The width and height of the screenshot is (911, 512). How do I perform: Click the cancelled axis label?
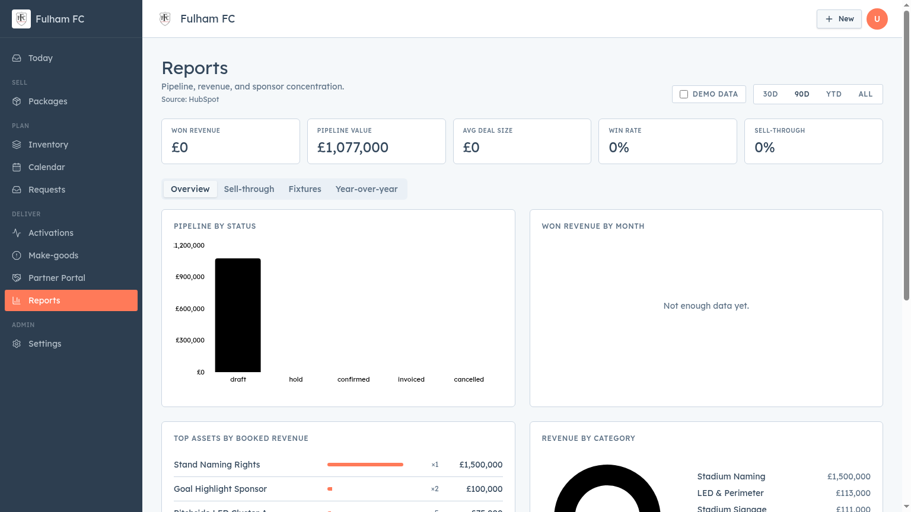point(469,379)
